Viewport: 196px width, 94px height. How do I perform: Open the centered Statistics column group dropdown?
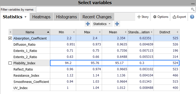click(102, 24)
